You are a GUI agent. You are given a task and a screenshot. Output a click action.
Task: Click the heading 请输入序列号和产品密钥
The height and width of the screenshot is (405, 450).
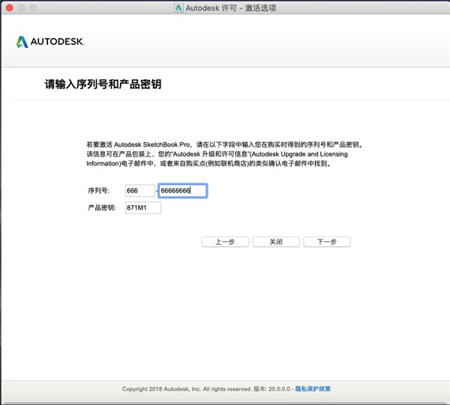(103, 85)
